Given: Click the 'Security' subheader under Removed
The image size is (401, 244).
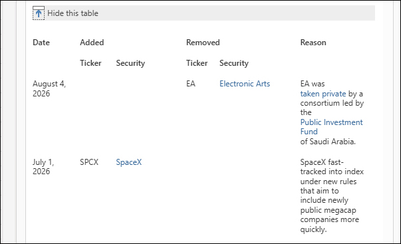Looking at the screenshot, I should tap(234, 63).
